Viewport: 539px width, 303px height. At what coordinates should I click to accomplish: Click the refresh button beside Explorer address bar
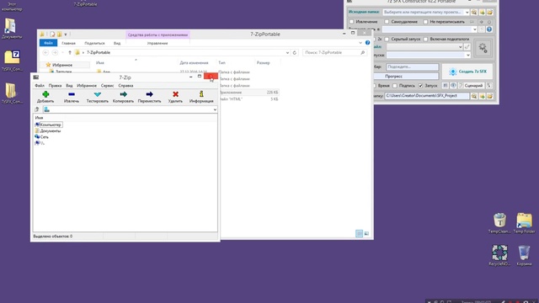click(x=295, y=52)
